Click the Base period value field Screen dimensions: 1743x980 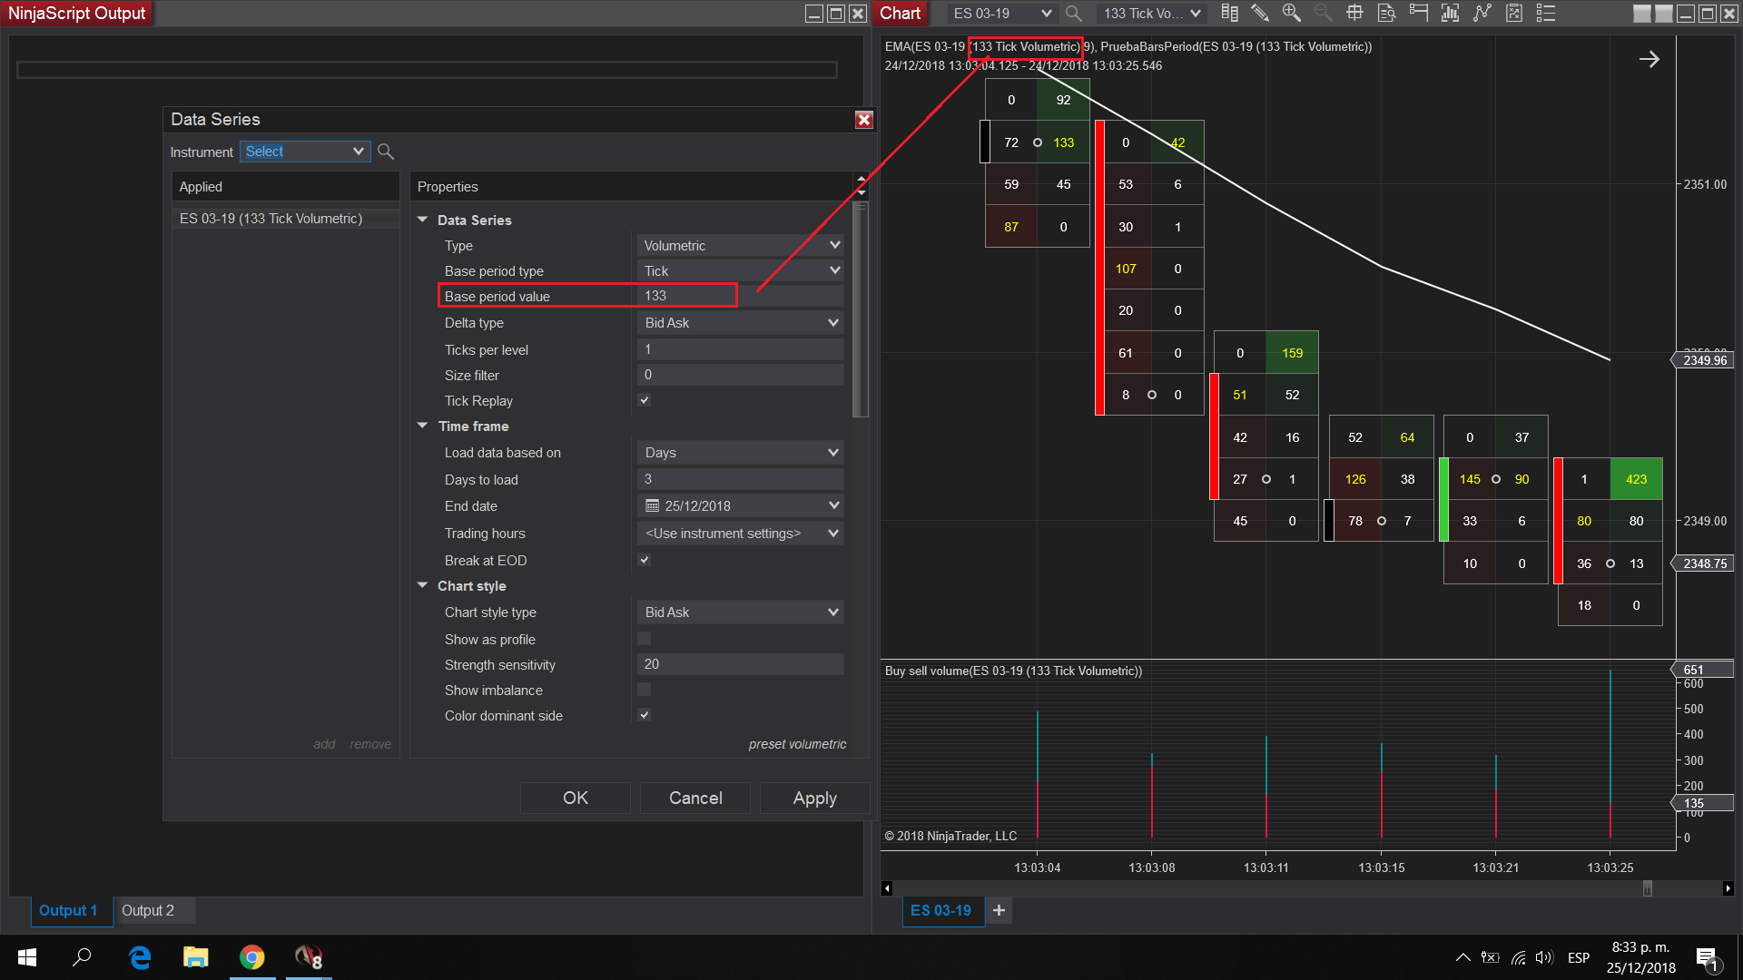tap(741, 296)
